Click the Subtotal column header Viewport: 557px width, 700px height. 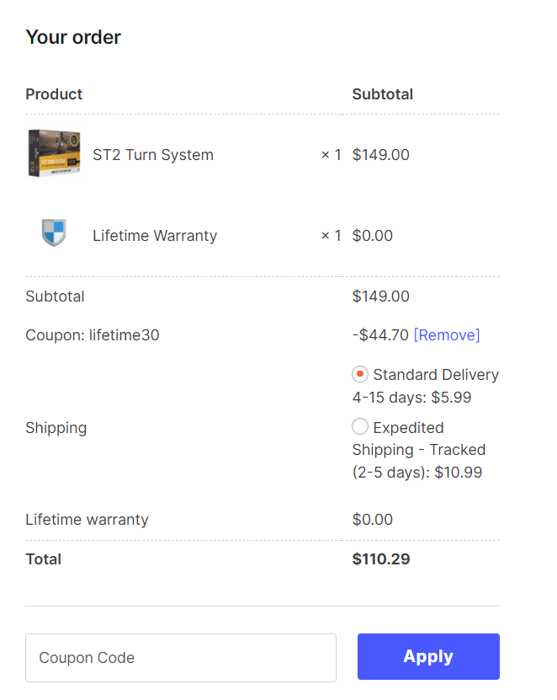pyautogui.click(x=383, y=94)
